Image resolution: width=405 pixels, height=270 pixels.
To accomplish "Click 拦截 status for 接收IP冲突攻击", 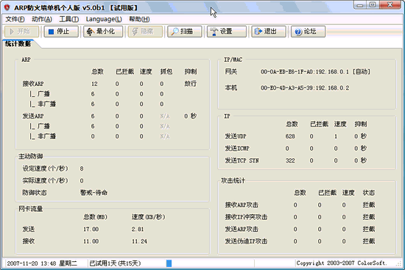I will [x=369, y=217].
